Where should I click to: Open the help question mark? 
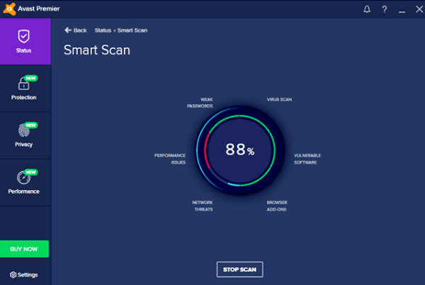pyautogui.click(x=385, y=9)
